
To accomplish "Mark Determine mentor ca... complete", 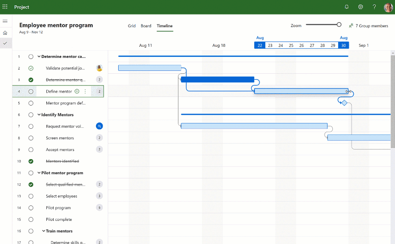I will [x=31, y=56].
